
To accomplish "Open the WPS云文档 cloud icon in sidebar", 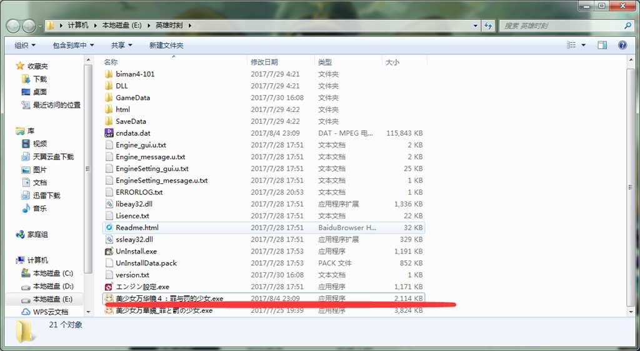I will point(26,312).
